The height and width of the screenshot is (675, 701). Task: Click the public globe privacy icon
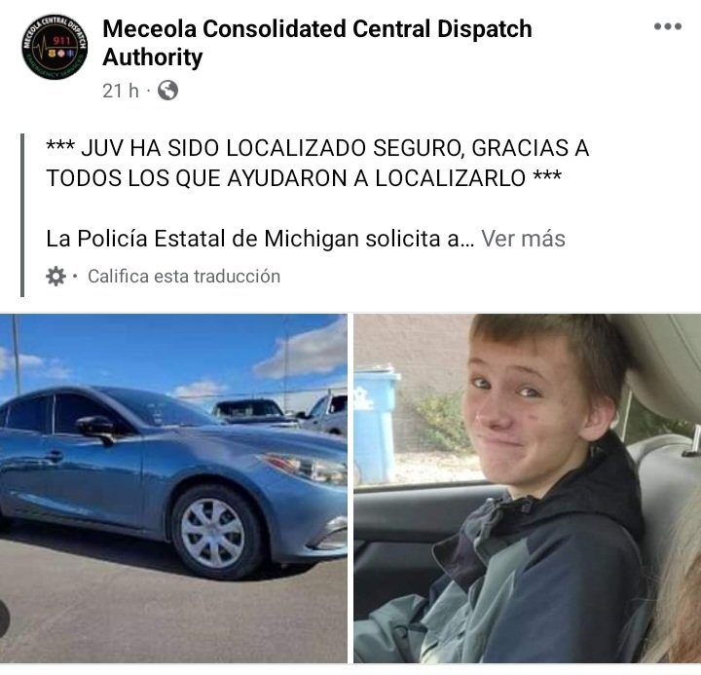click(x=168, y=91)
